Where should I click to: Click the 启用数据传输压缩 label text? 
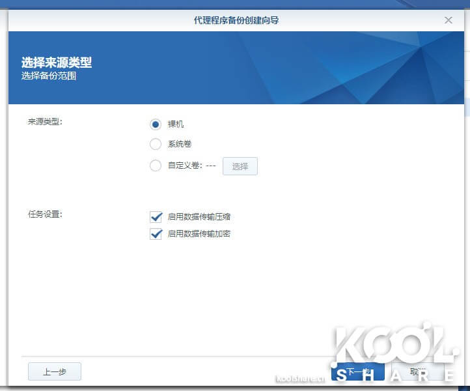point(199,217)
